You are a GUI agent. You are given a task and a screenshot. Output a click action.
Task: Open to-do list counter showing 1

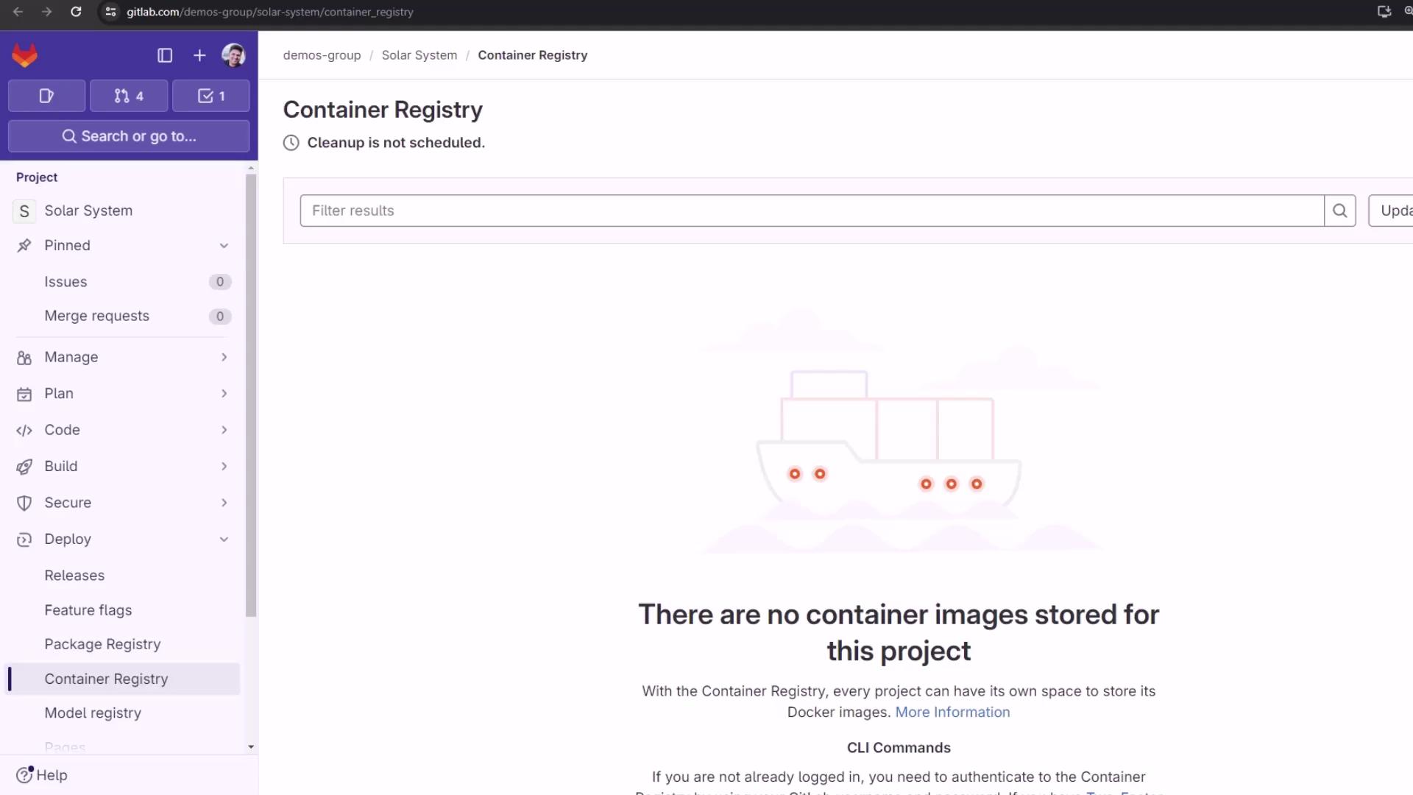pos(211,96)
